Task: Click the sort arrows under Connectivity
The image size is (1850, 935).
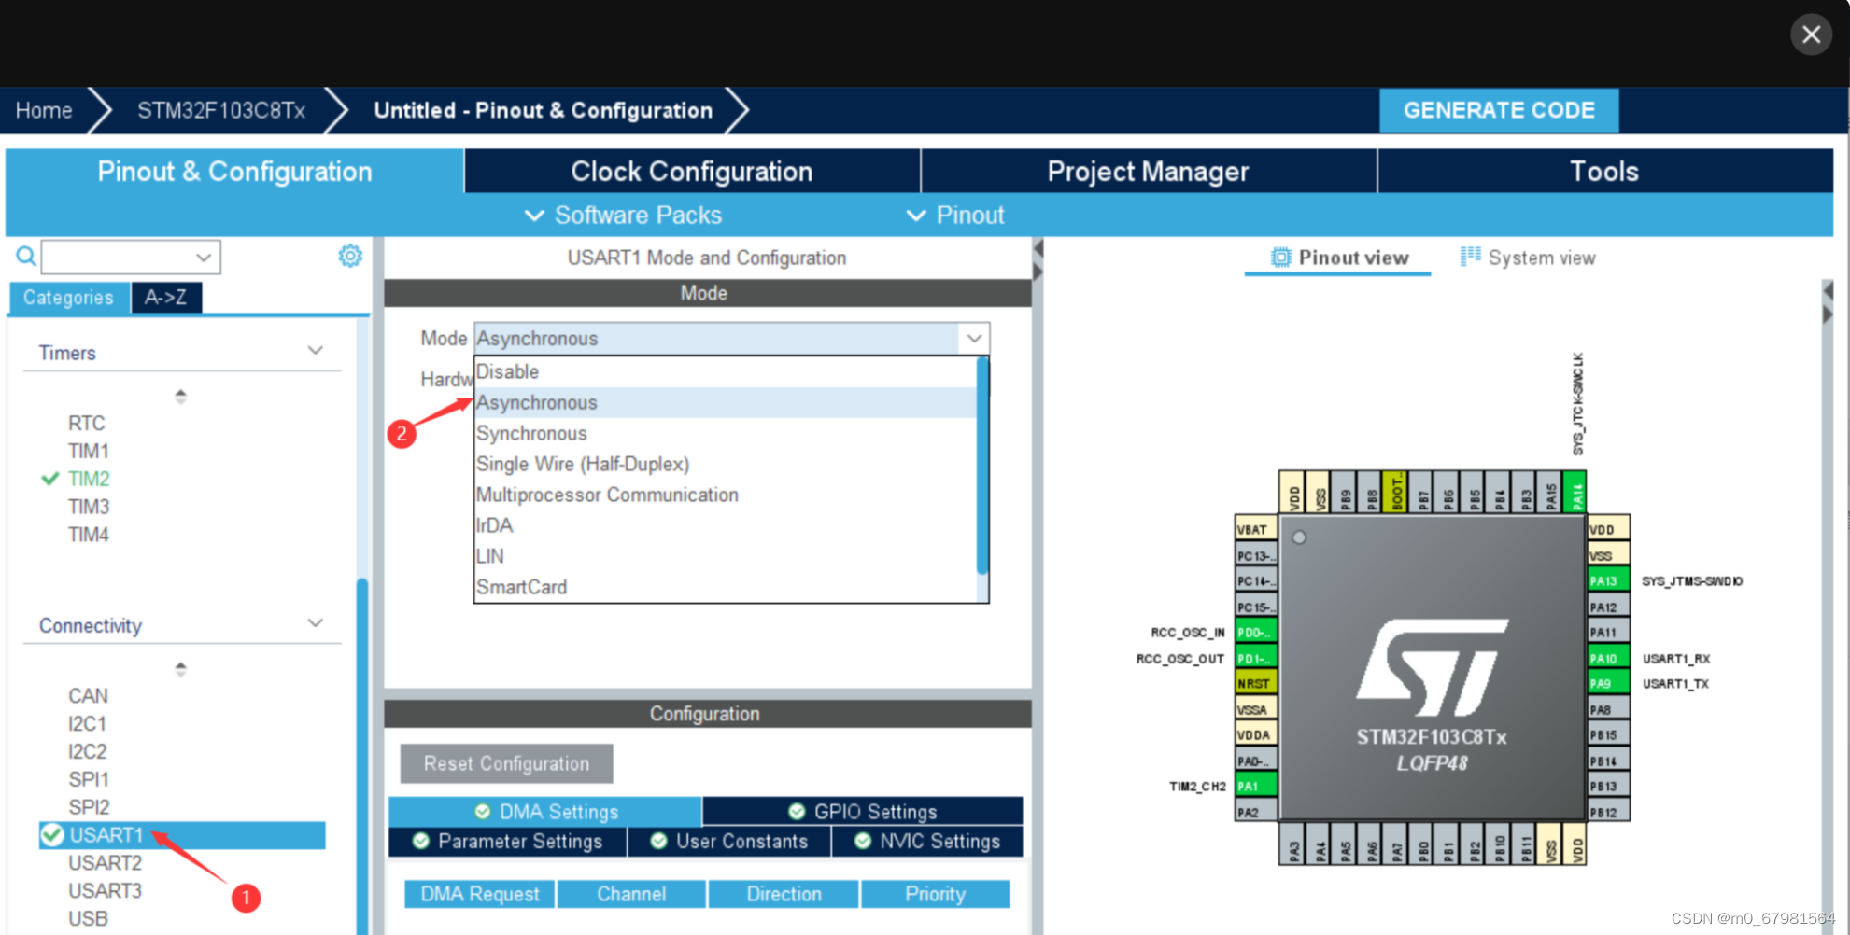Action: click(180, 668)
